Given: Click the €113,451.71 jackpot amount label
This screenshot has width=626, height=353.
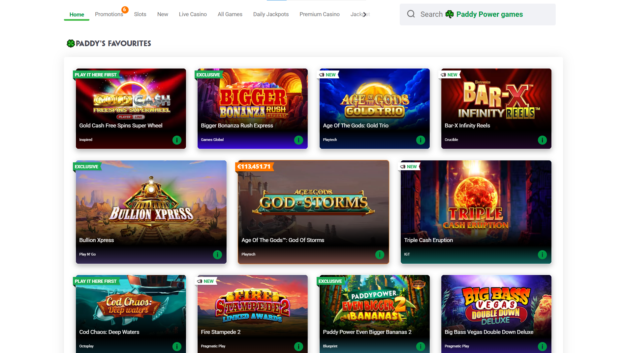Looking at the screenshot, I should pos(254,167).
